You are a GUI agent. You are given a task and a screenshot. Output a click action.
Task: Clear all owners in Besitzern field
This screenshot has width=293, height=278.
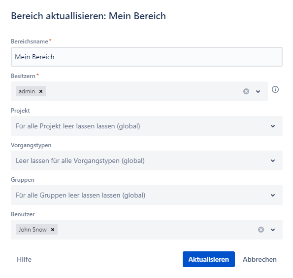click(246, 91)
